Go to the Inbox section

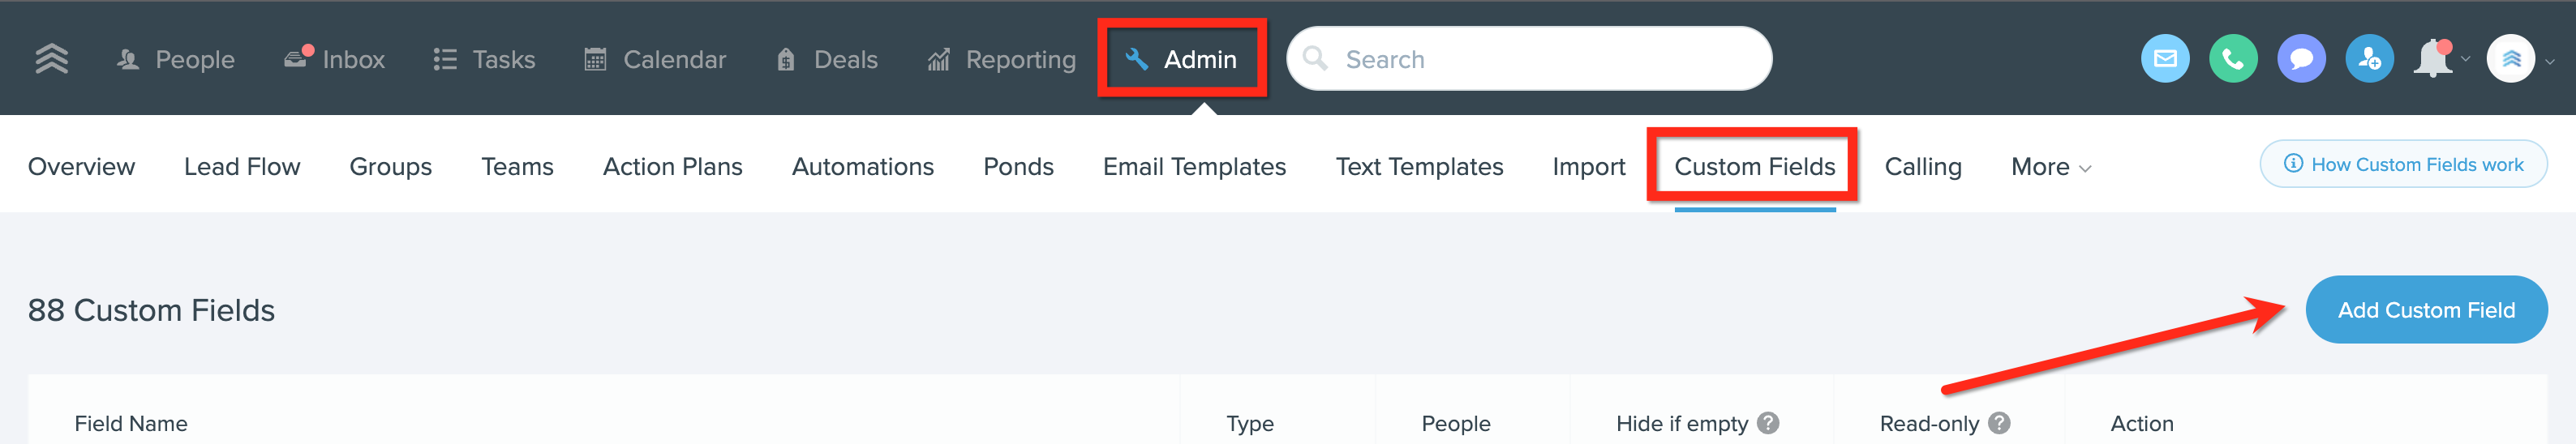pos(335,59)
